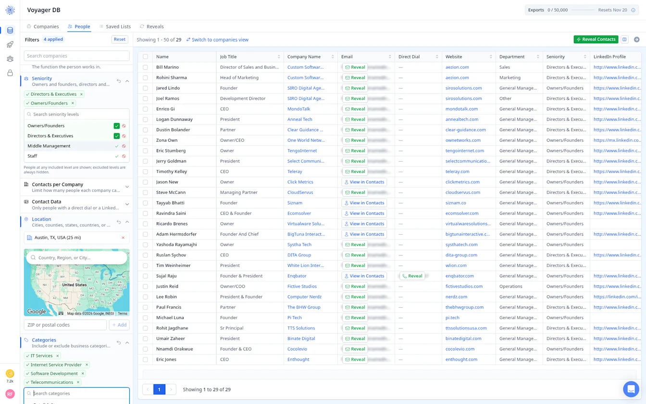Tick the select-all checkbox in table header
The image size is (646, 404).
[145, 57]
